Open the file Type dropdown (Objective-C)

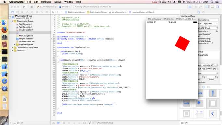pyautogui.click(x=208, y=23)
